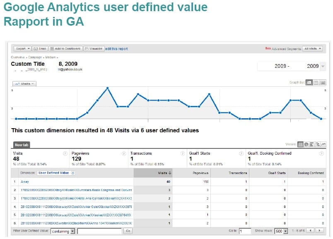The height and width of the screenshot is (239, 333).
Task: Go to Campaign breadcrumb
Action: 35,57
